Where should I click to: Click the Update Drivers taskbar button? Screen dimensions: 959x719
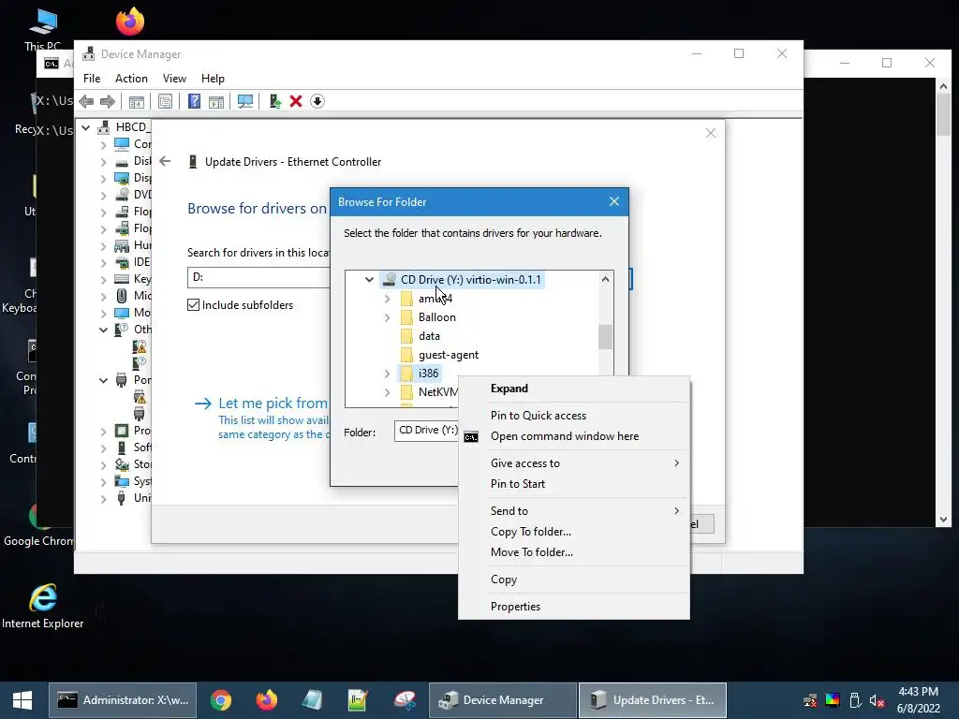click(x=653, y=700)
